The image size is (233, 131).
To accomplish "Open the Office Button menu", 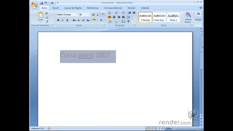I will [34, 5].
